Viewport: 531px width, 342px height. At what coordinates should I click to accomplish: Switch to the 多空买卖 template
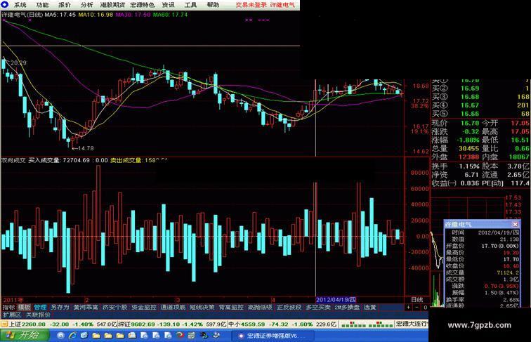[x=318, y=308]
